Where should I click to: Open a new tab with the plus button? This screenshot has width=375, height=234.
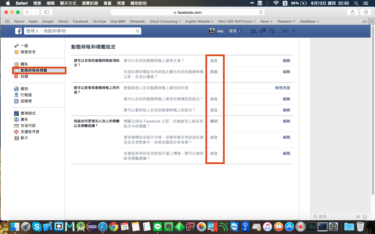[372, 21]
